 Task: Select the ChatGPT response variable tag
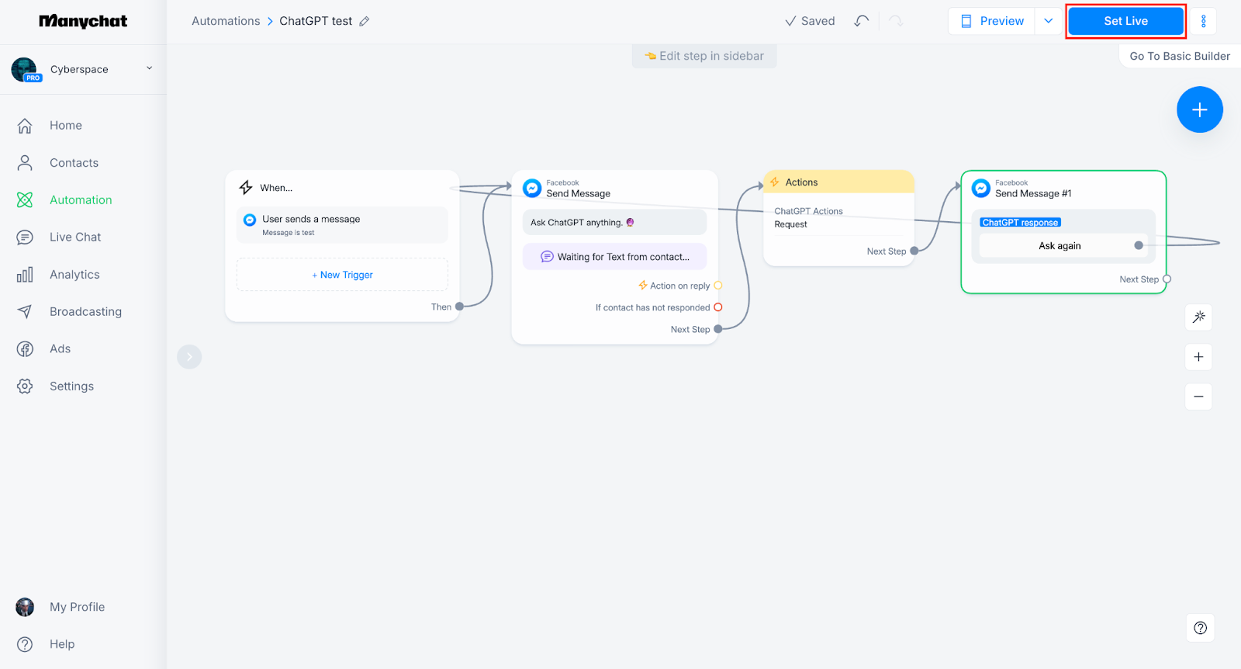1020,222
